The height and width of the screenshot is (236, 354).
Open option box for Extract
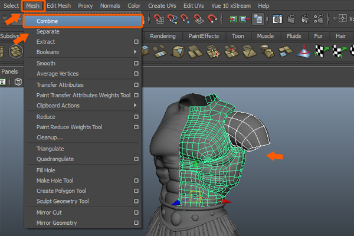coord(136,42)
